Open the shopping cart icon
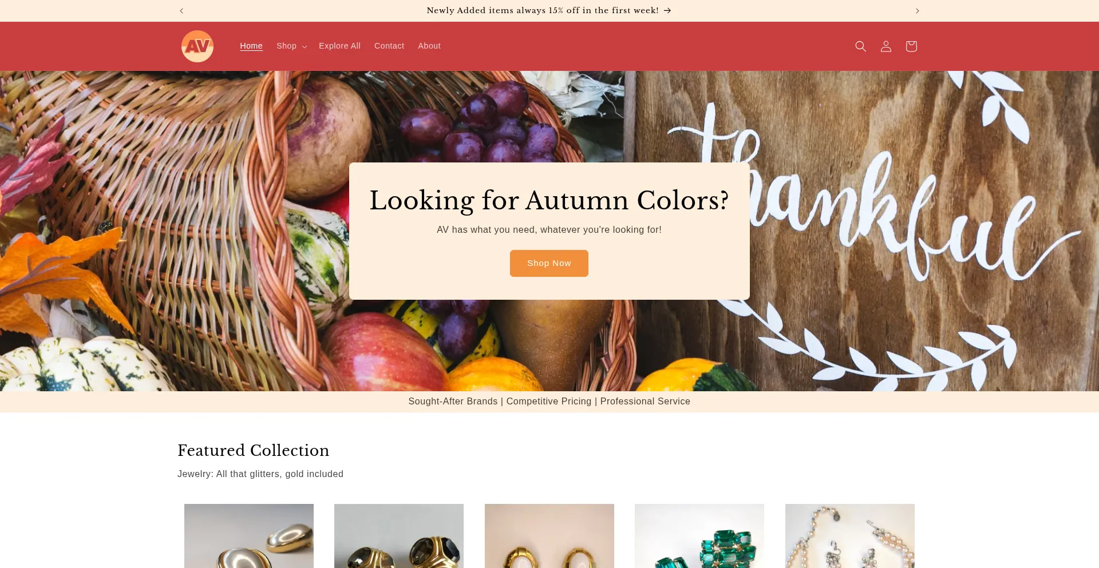 click(911, 46)
